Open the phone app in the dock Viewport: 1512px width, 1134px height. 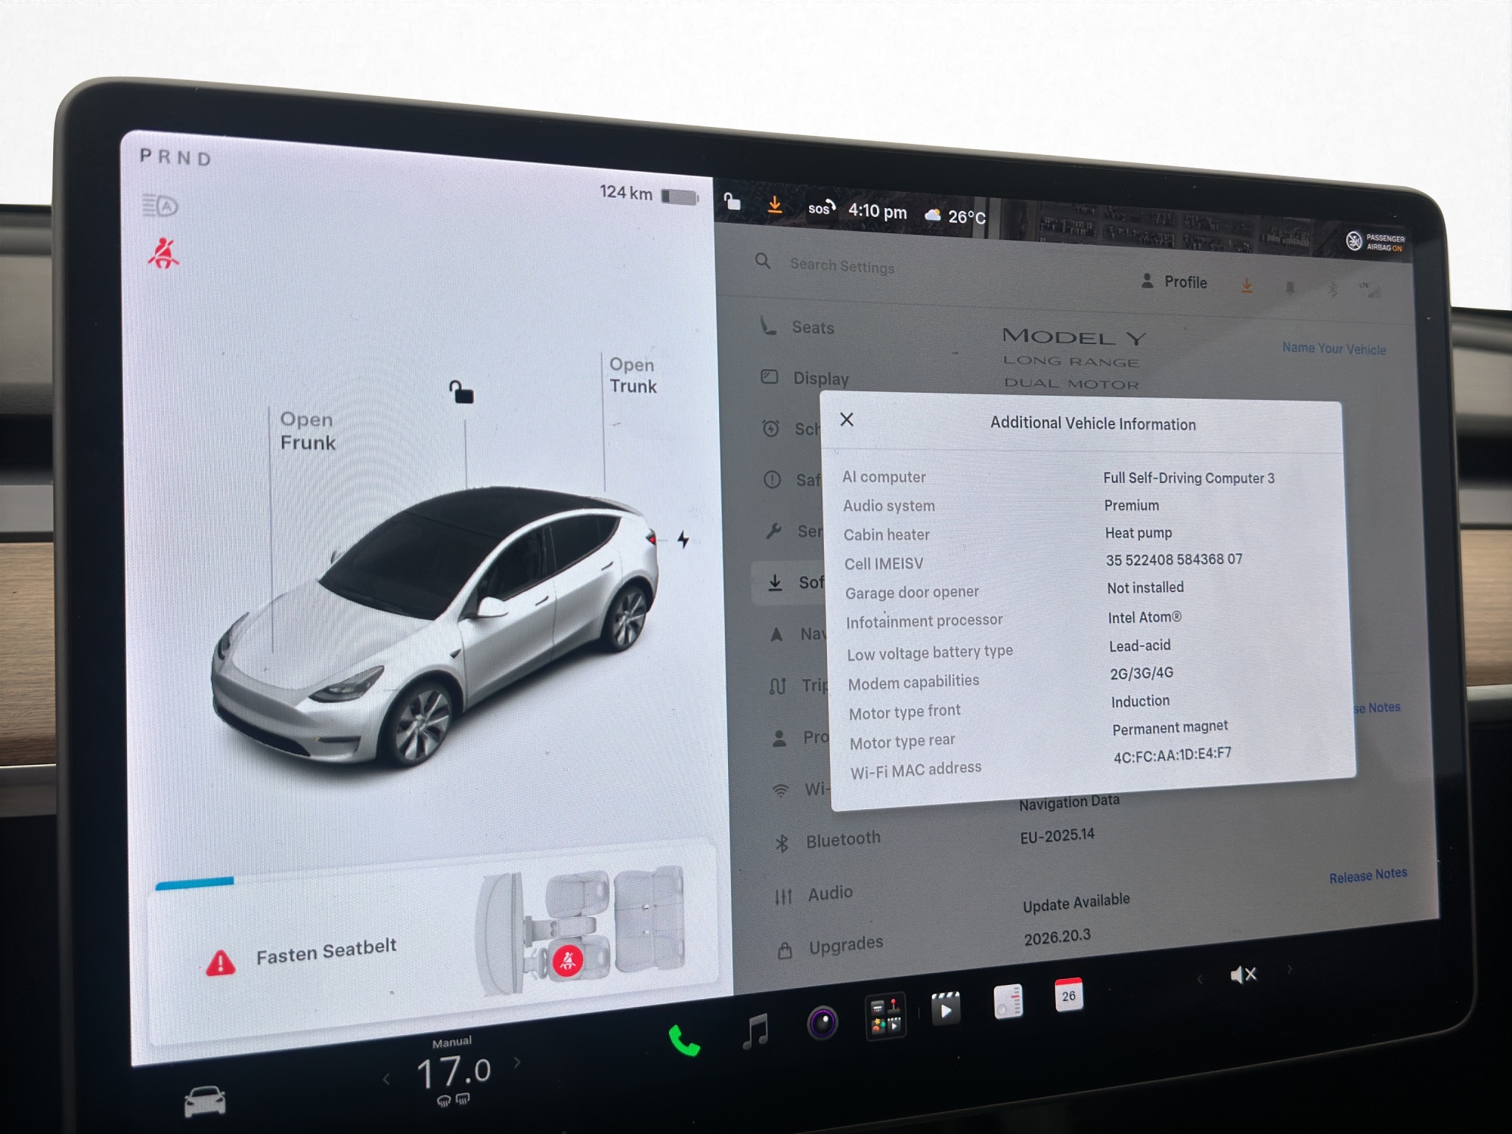point(684,1040)
